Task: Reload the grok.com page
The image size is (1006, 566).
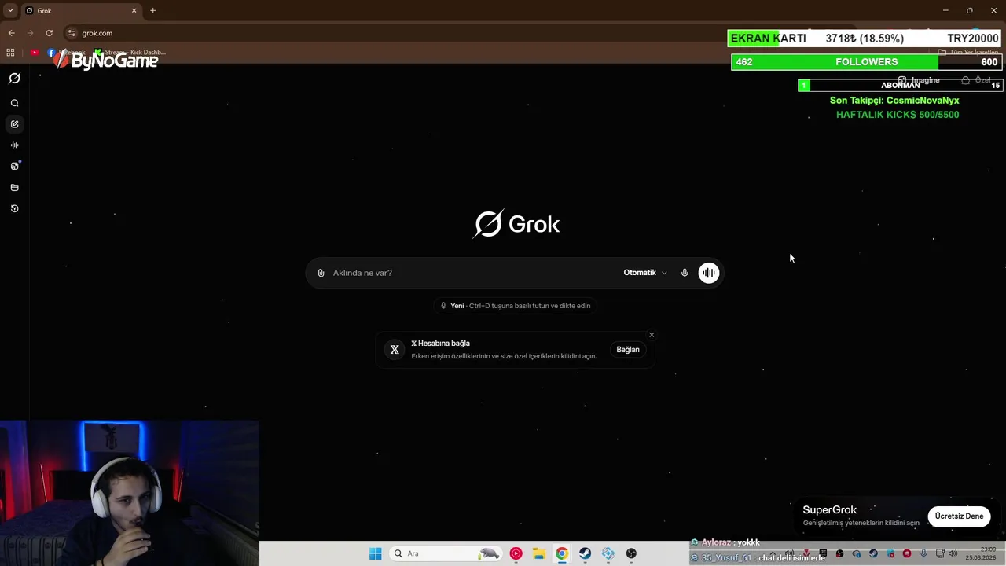Action: pyautogui.click(x=49, y=33)
